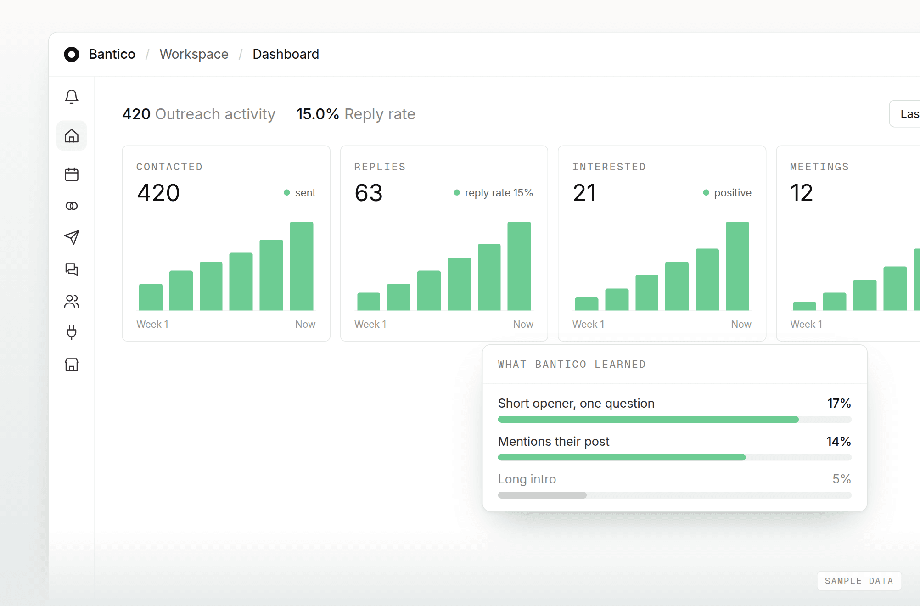Click 'Short opener, one question' text
Viewport: 920px width, 606px height.
tap(576, 403)
